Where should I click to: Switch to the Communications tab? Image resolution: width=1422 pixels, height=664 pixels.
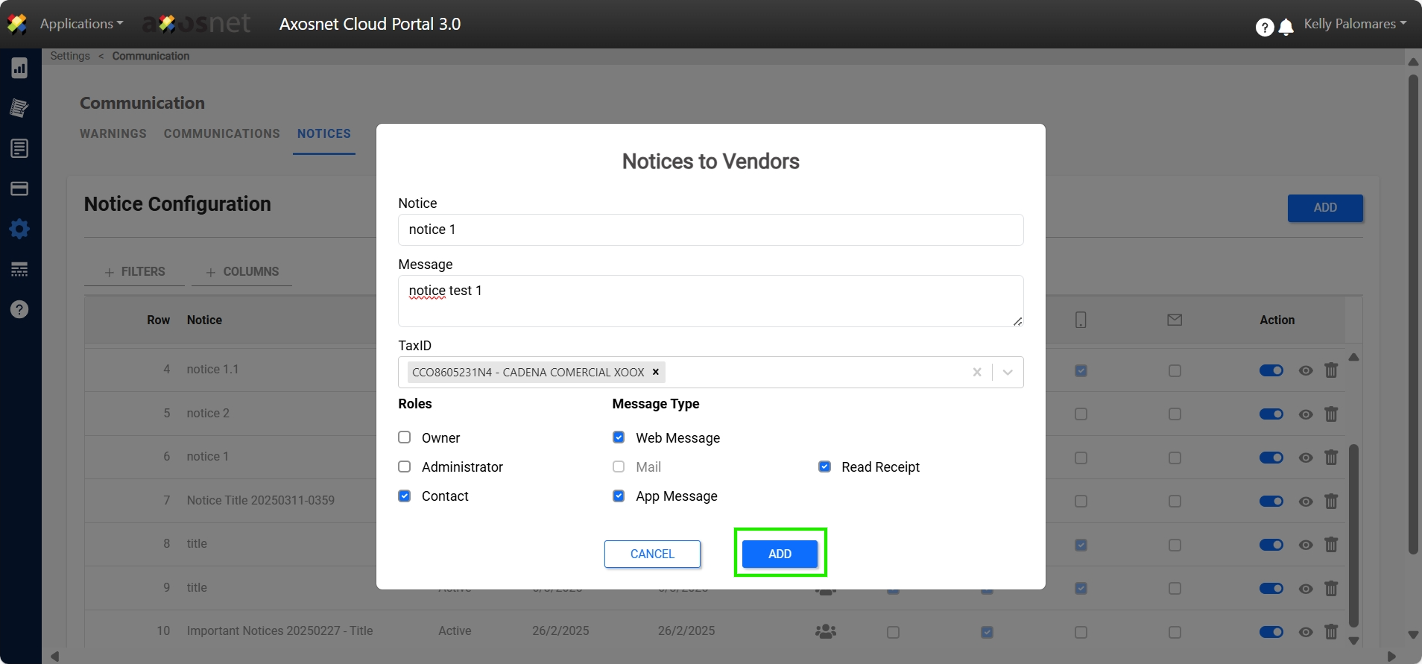[222, 133]
